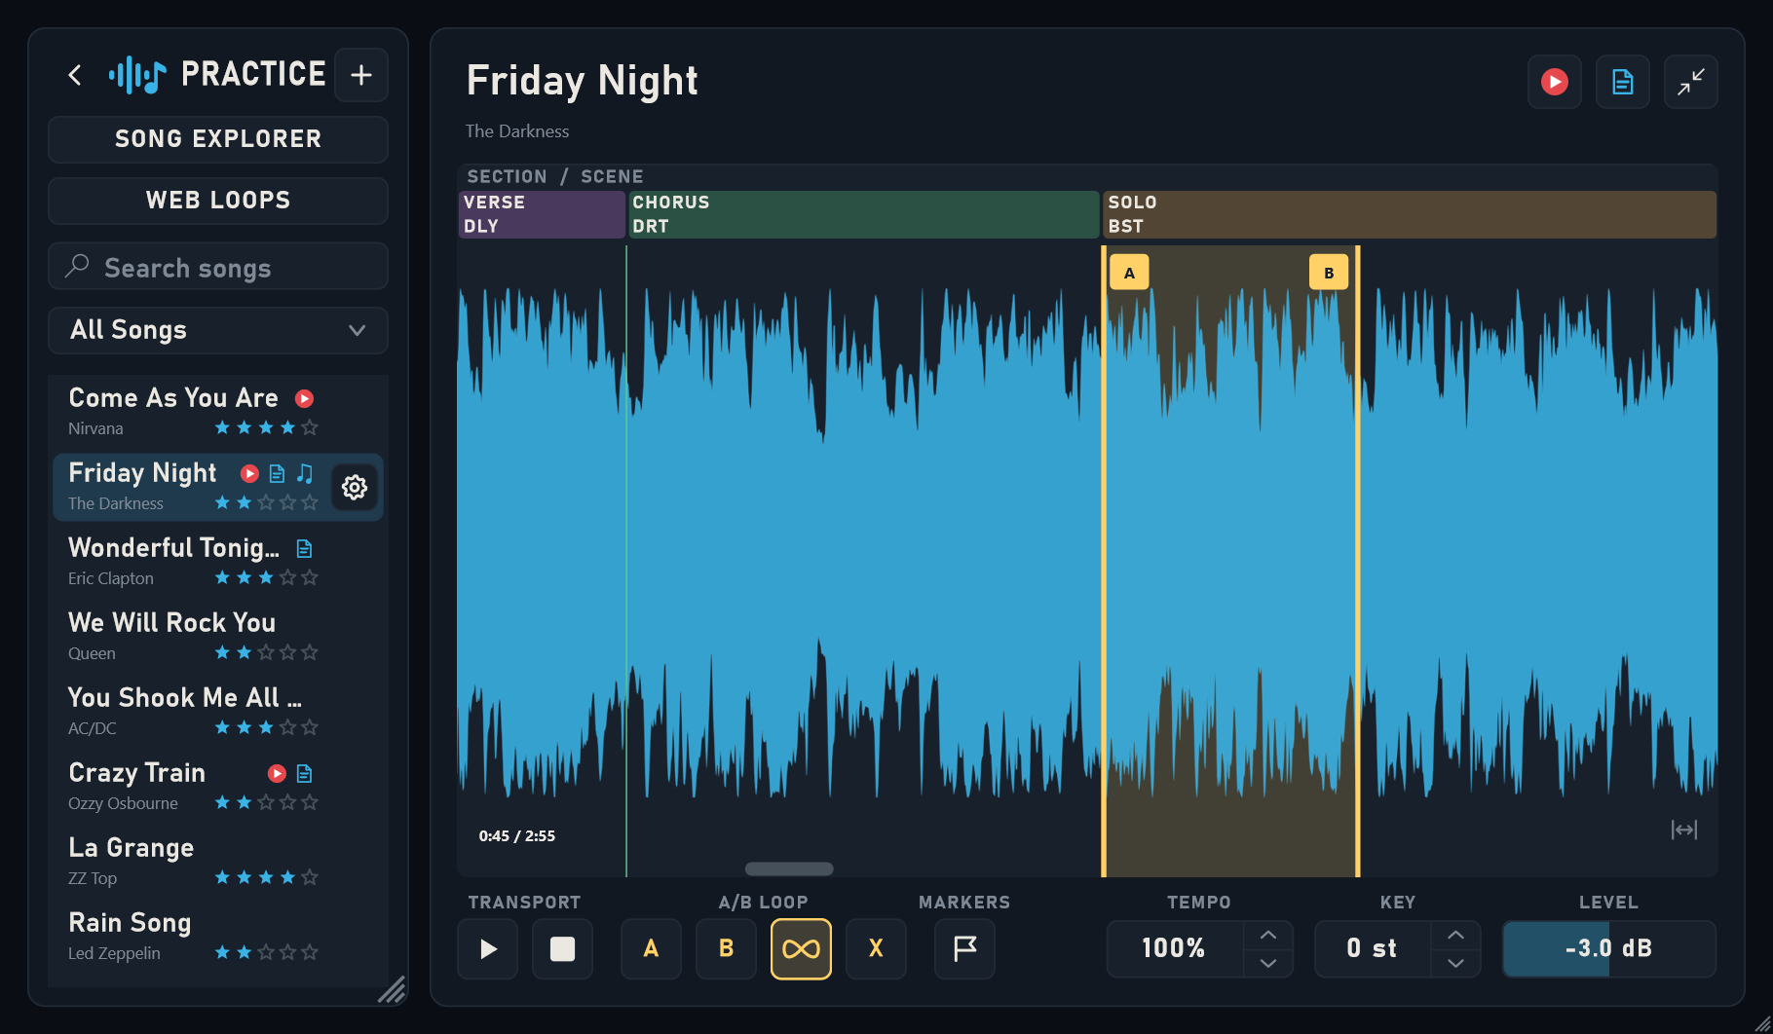This screenshot has width=1773, height=1034.
Task: Go back using the left chevron arrow
Action: [x=75, y=75]
